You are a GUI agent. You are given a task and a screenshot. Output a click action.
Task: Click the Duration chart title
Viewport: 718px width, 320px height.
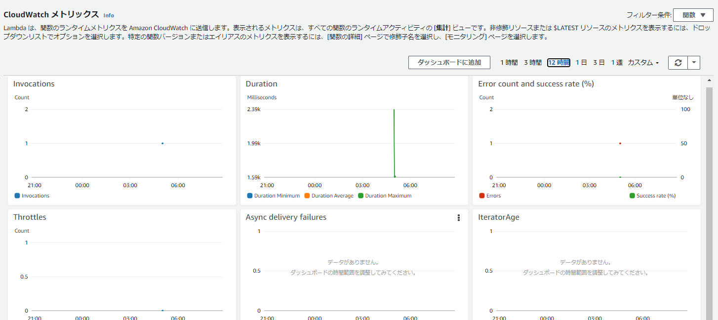261,84
